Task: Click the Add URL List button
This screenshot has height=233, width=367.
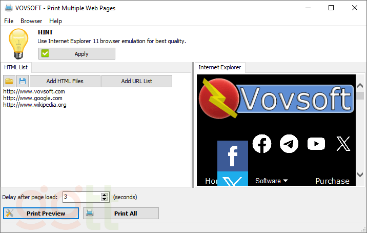Action: [136, 81]
